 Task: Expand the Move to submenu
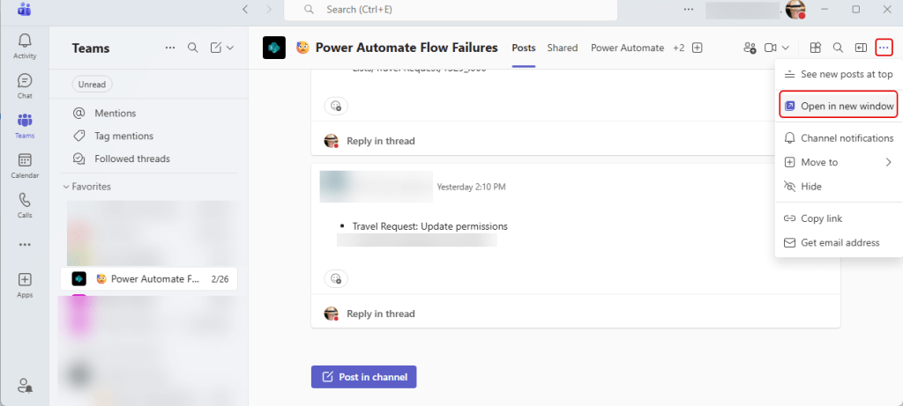(888, 162)
